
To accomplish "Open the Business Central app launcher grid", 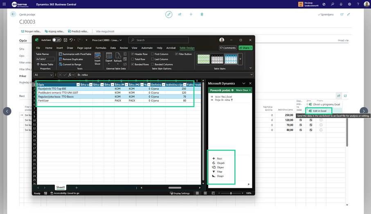I will click(4, 4).
